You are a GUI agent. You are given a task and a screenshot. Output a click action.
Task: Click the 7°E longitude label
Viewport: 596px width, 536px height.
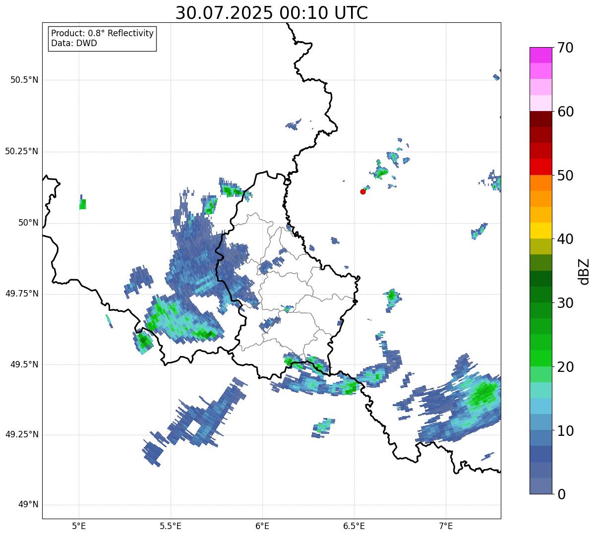coord(446,526)
